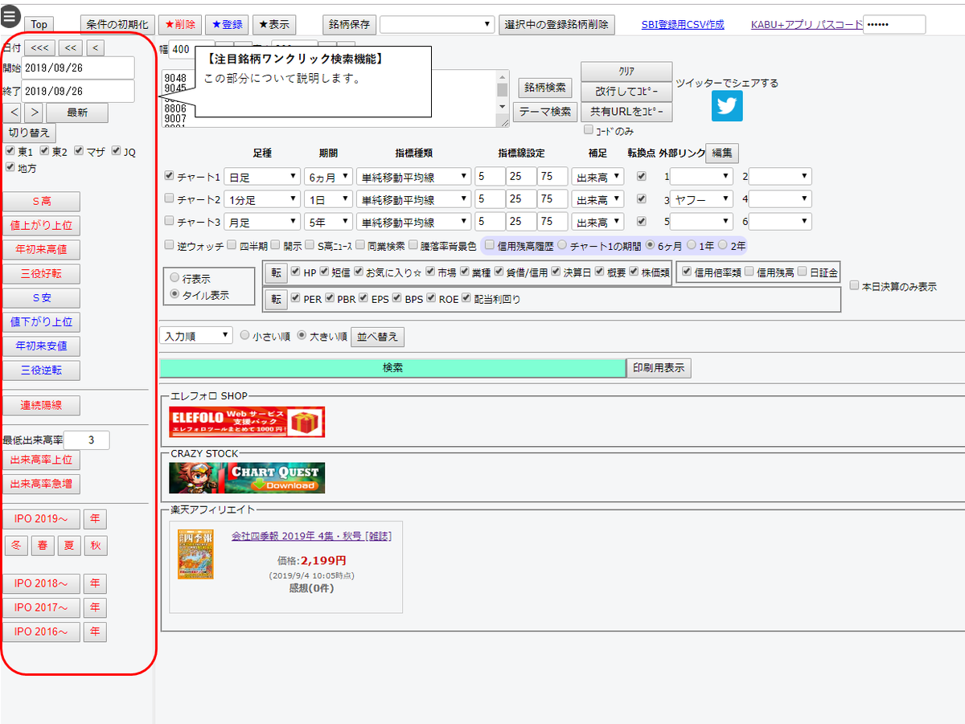Screen dimensions: 965x724
Task: Open the ELEFOLO shop banner
Action: coord(247,422)
